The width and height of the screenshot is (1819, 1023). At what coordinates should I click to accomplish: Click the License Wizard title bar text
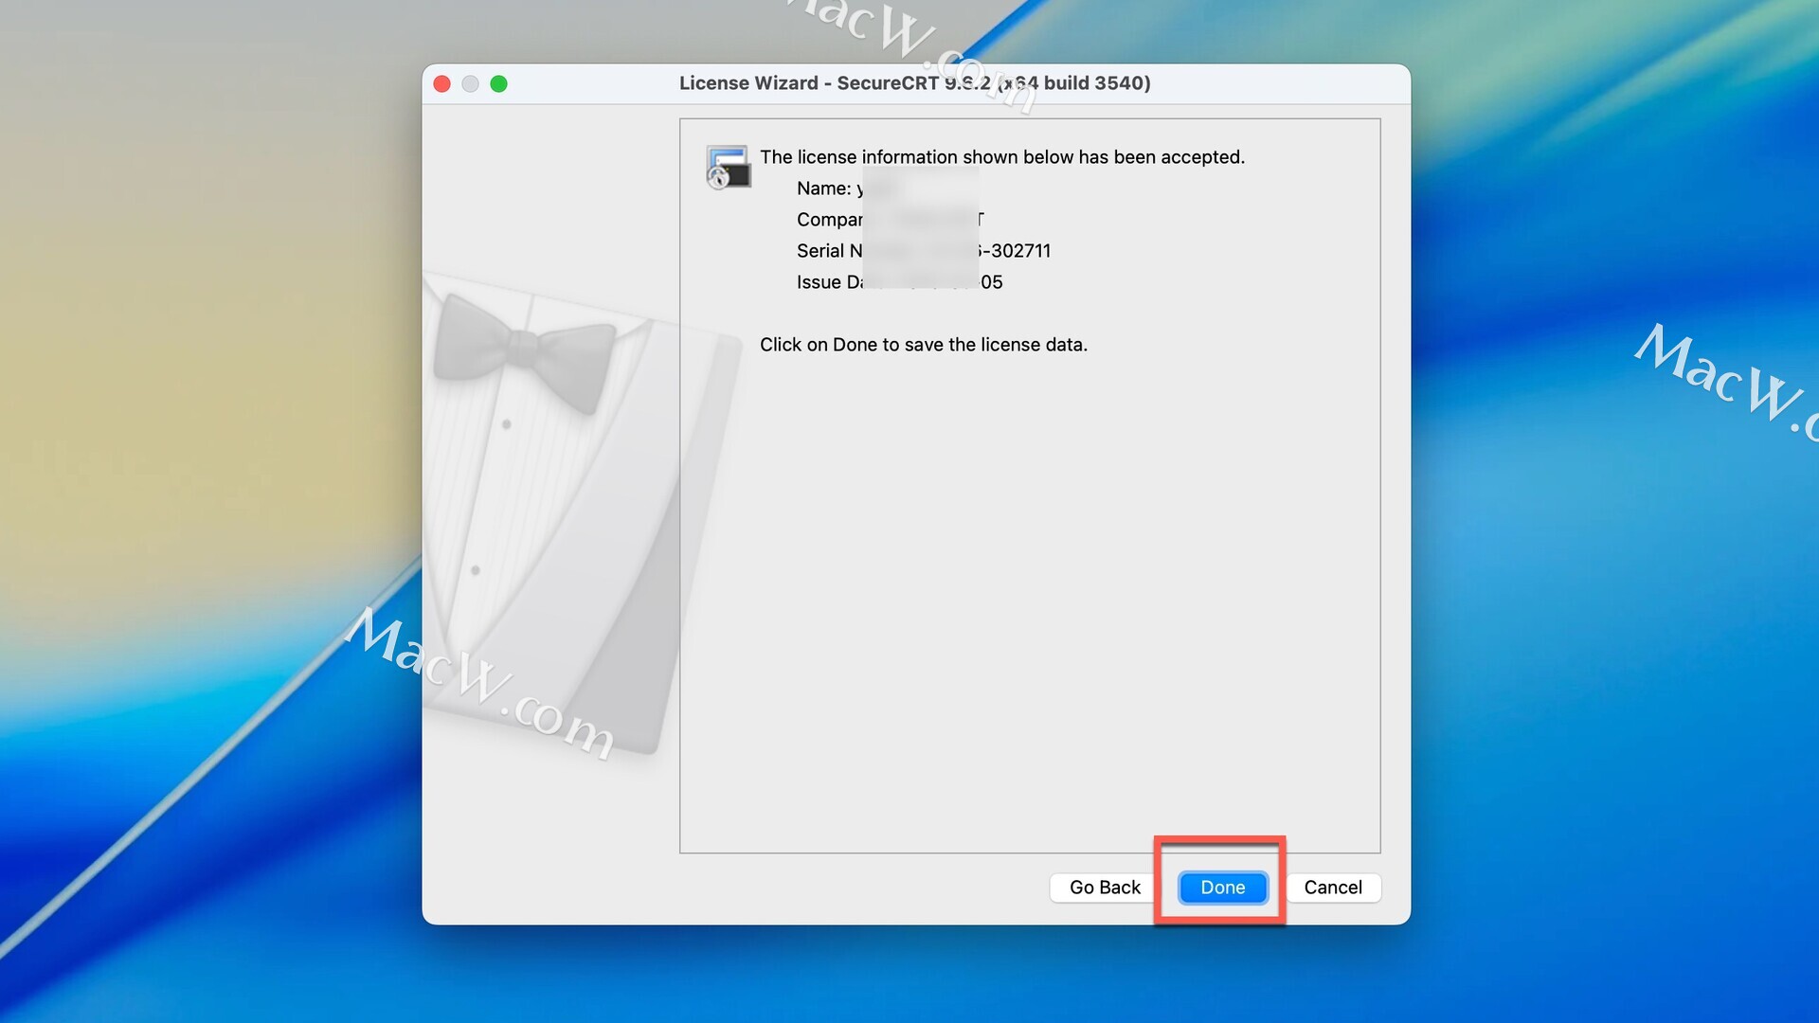tap(913, 83)
